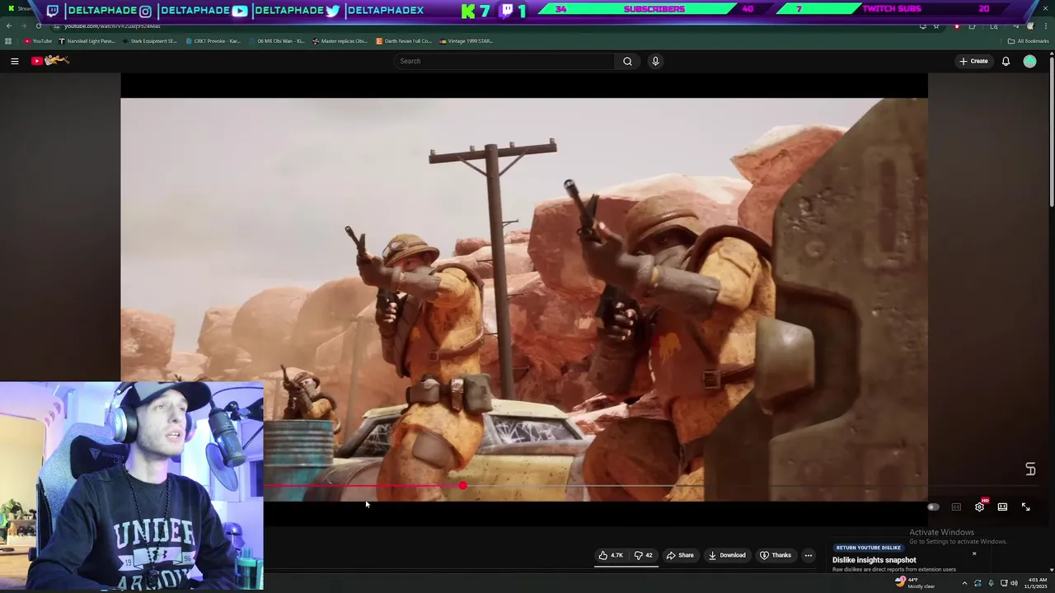This screenshot has height=593, width=1055.
Task: Click the page vertical scrollbar
Action: 1052,132
